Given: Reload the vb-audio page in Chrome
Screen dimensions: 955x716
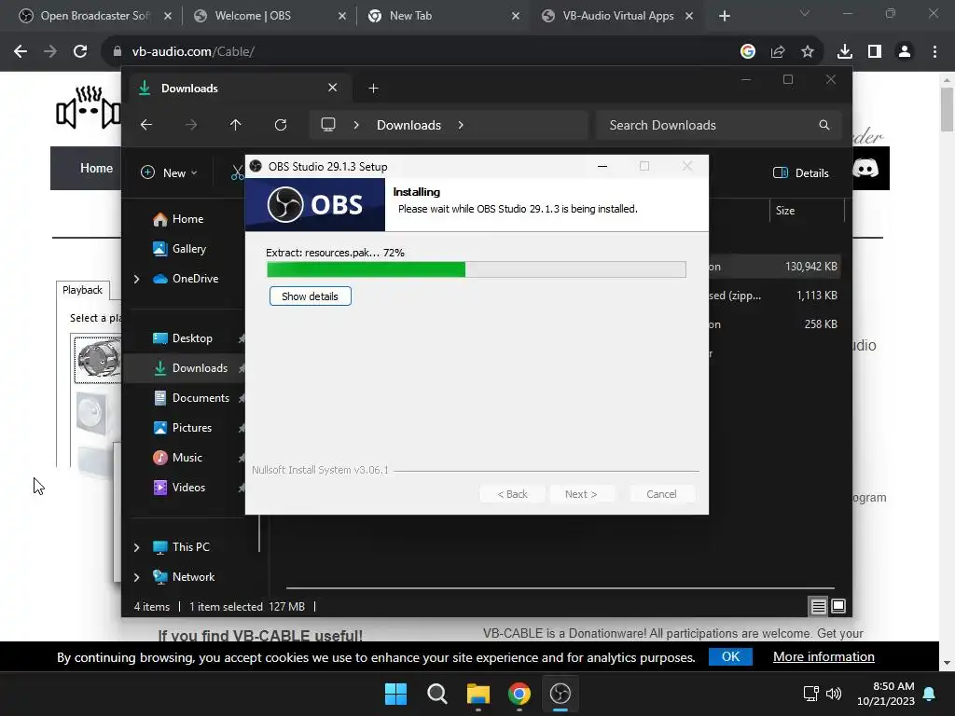Looking at the screenshot, I should pos(80,52).
